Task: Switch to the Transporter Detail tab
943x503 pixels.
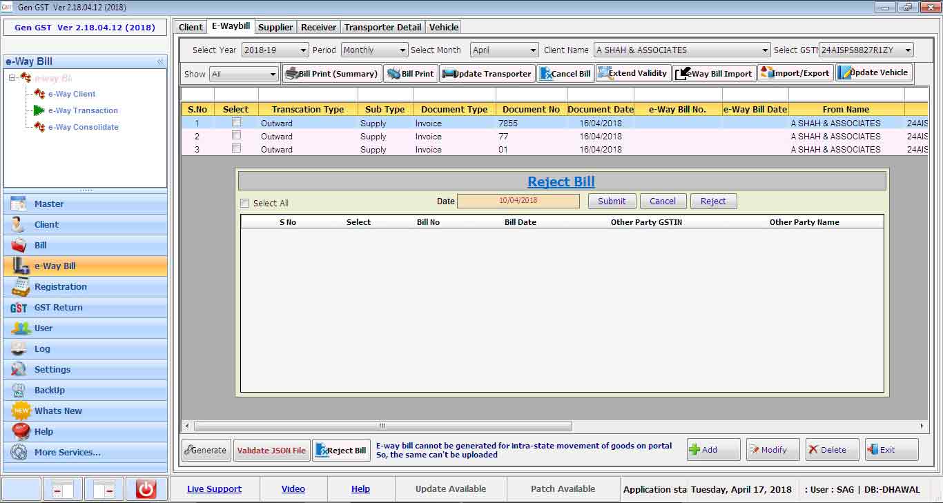Action: pos(382,27)
